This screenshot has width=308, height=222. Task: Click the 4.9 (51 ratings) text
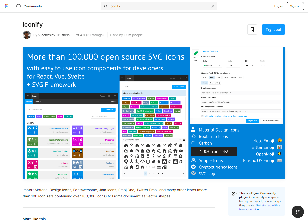(x=92, y=35)
